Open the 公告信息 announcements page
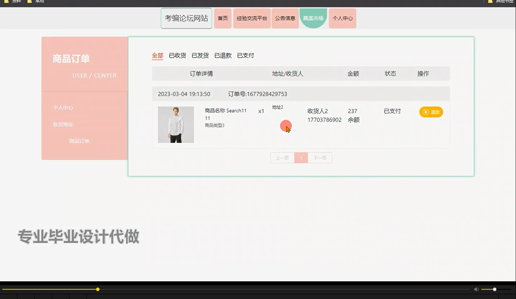The image size is (516, 299). pyautogui.click(x=285, y=18)
